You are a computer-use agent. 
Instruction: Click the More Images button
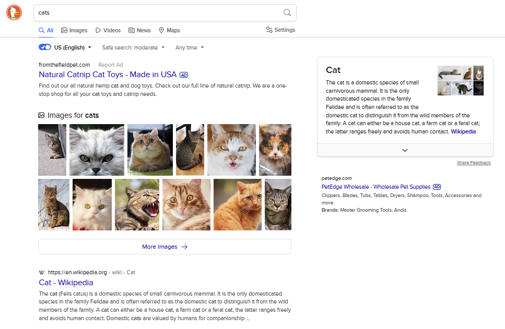point(165,247)
